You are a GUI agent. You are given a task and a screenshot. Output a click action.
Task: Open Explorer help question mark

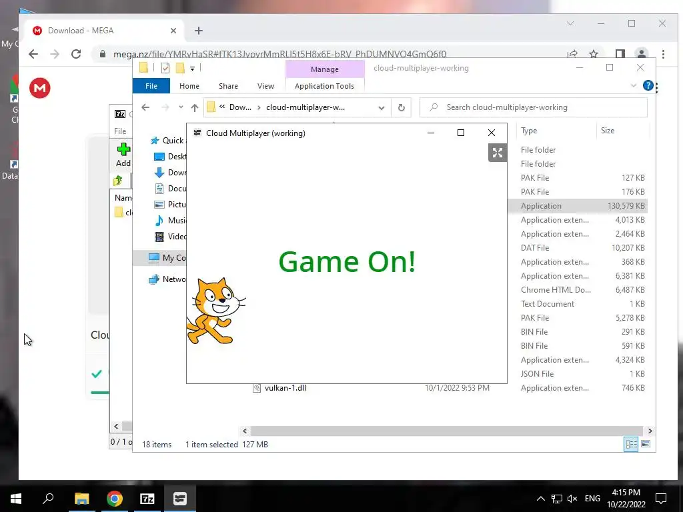(648, 85)
